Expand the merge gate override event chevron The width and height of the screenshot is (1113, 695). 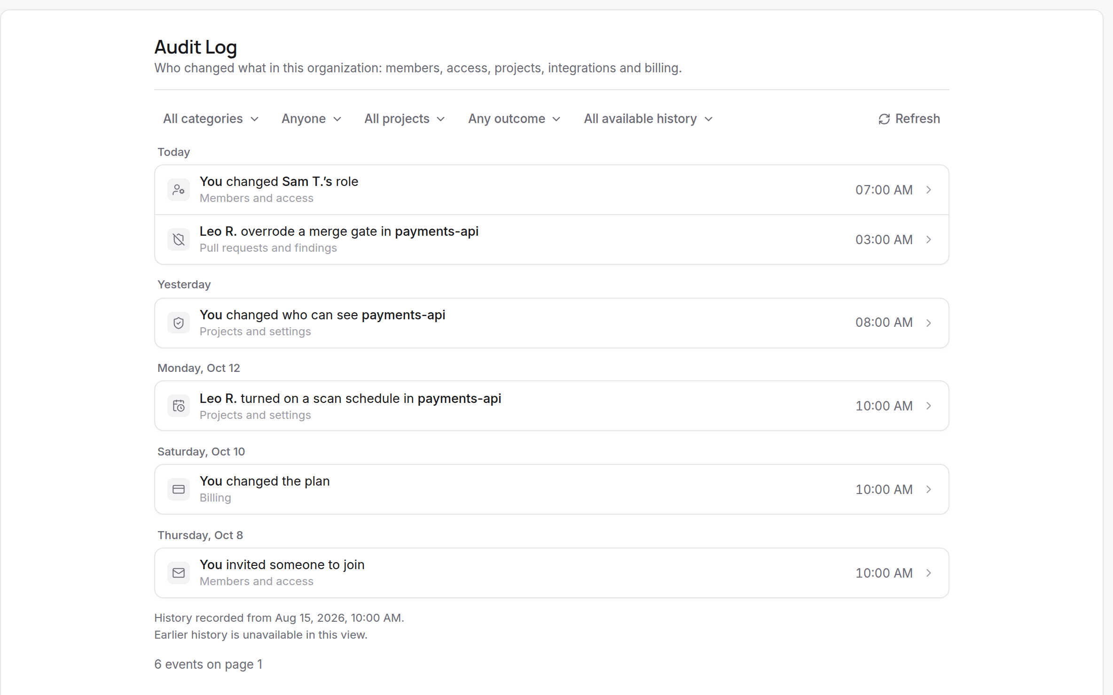[929, 239]
